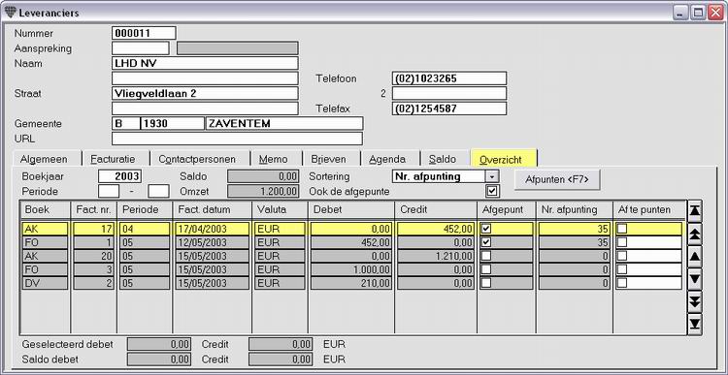Image resolution: width=728 pixels, height=375 pixels.
Task: Click into the Boekjaar field showing 2003
Action: [x=119, y=176]
